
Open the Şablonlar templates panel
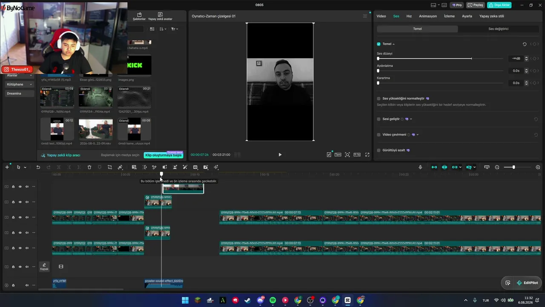click(139, 16)
